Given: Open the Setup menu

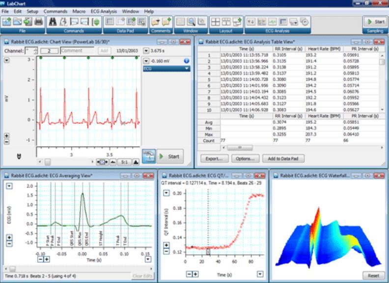Looking at the screenshot, I should 32,11.
